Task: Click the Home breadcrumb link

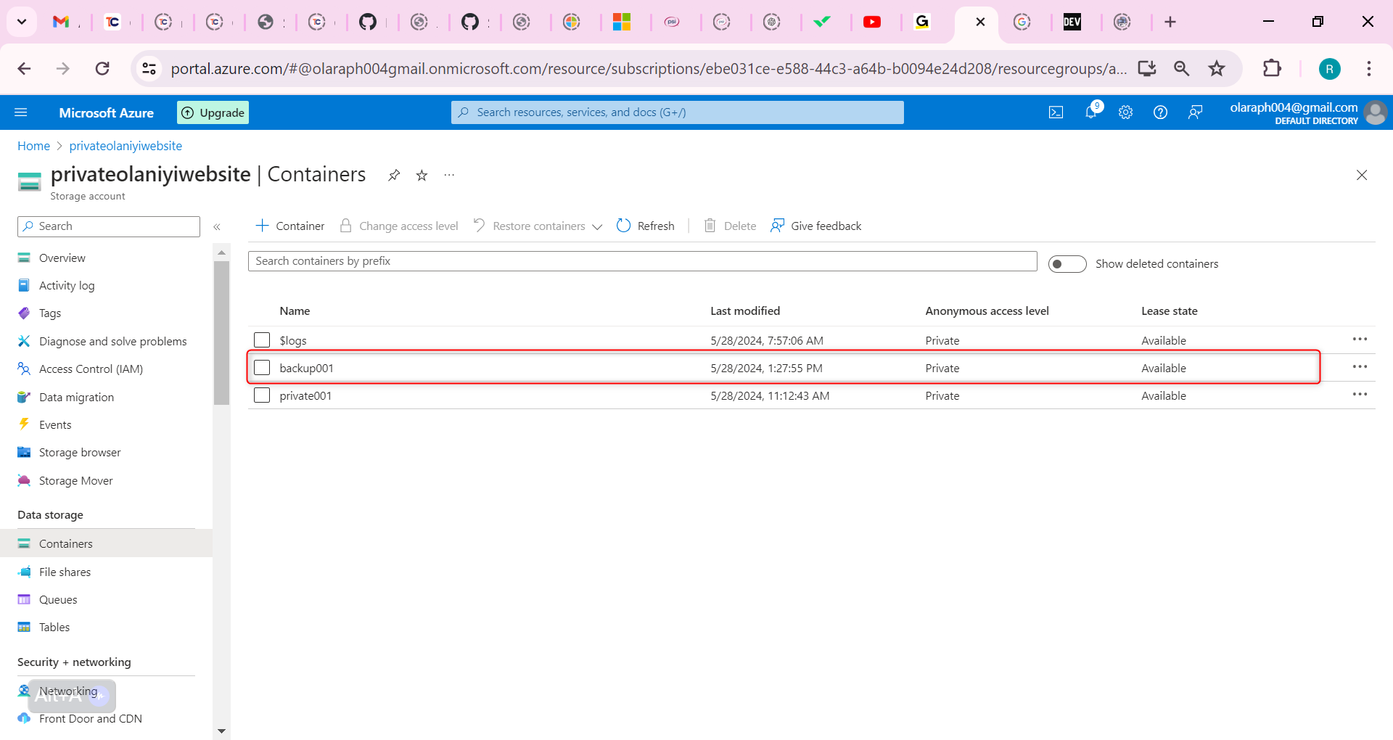Action: coord(33,146)
